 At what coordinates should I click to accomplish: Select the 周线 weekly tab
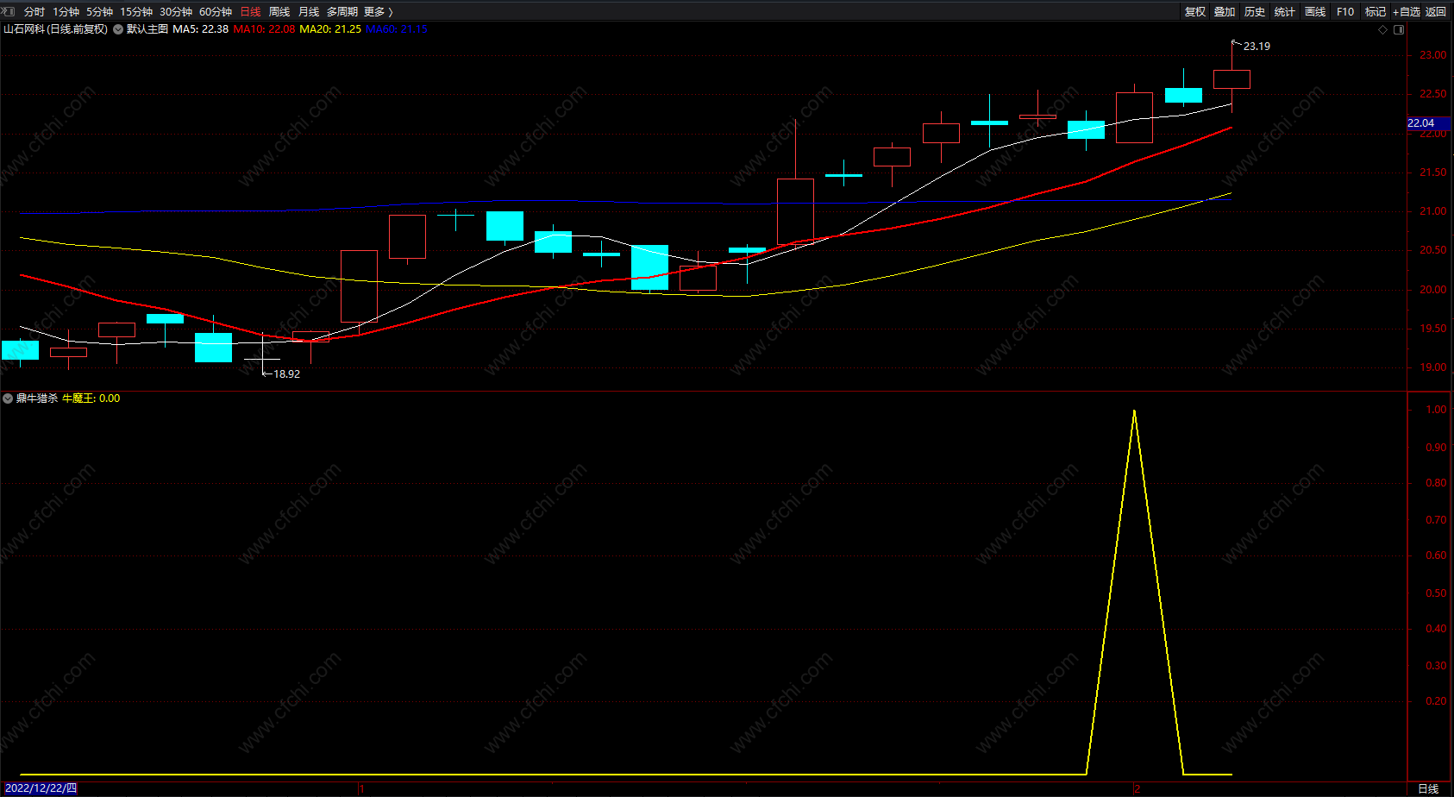pos(279,12)
